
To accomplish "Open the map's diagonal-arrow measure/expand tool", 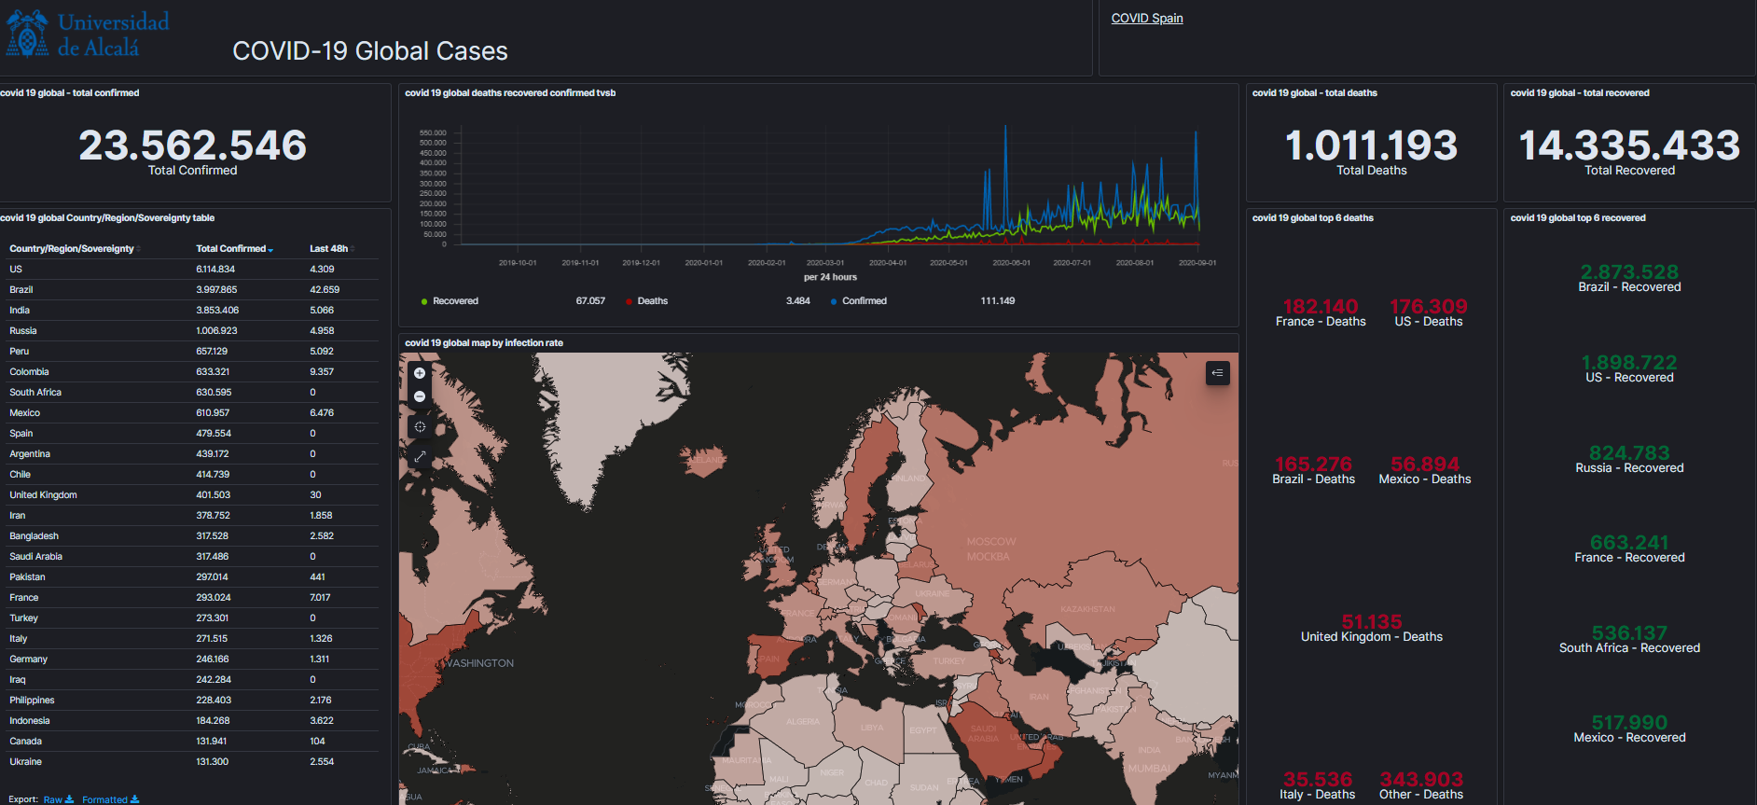I will tap(420, 456).
